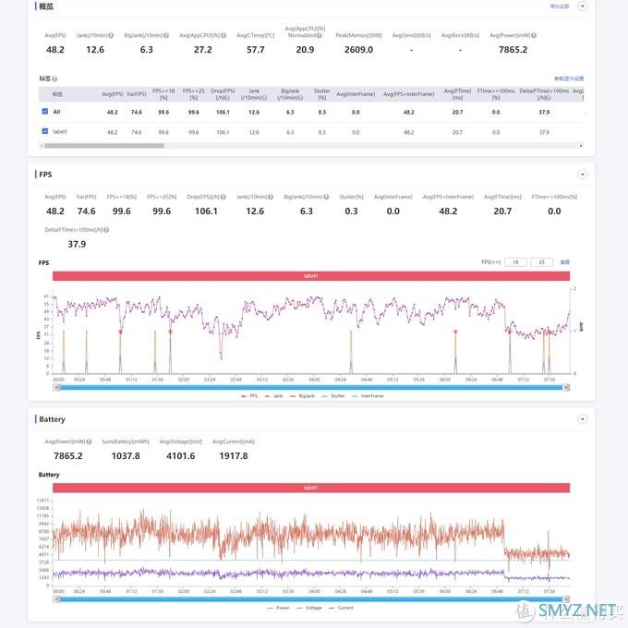628x628 pixels.
Task: Click Avg(InterFrame) column header in label table
Action: click(356, 94)
